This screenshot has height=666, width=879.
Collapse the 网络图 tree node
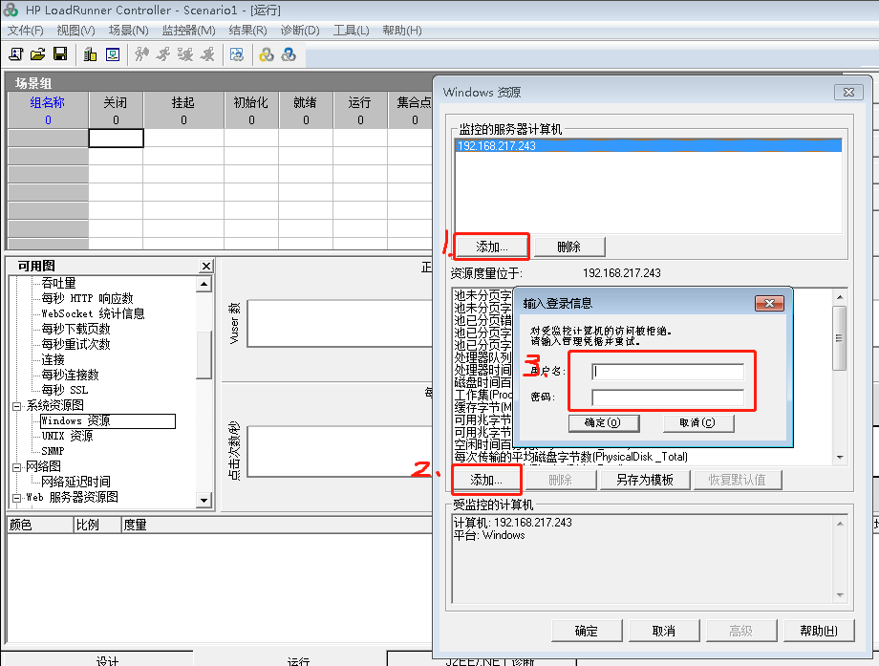16,466
